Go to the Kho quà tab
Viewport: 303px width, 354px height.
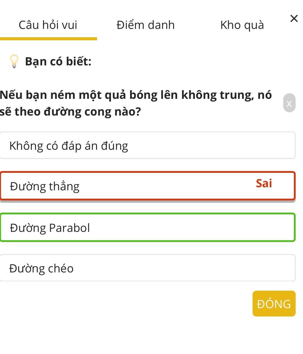(x=242, y=25)
